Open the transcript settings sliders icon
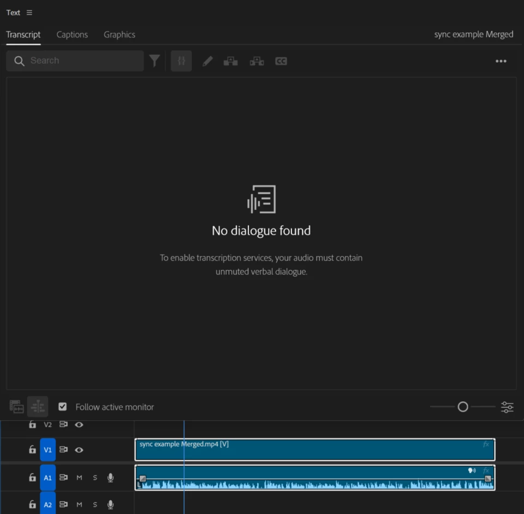Image resolution: width=524 pixels, height=514 pixels. pyautogui.click(x=507, y=407)
